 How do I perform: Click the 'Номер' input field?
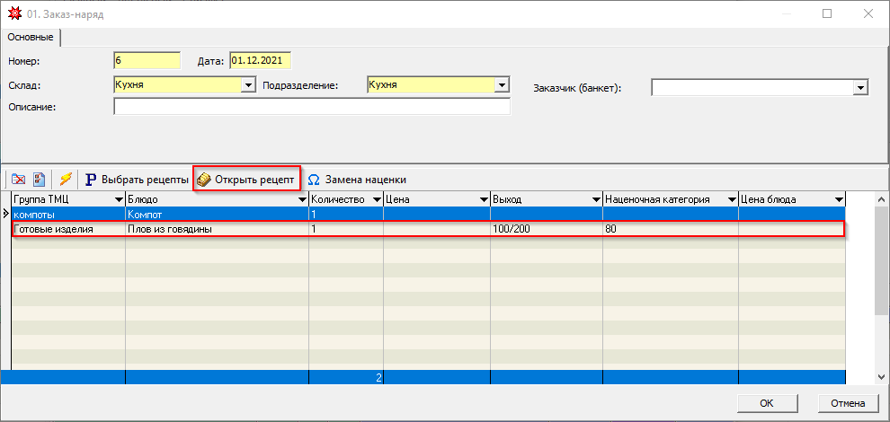[147, 61]
